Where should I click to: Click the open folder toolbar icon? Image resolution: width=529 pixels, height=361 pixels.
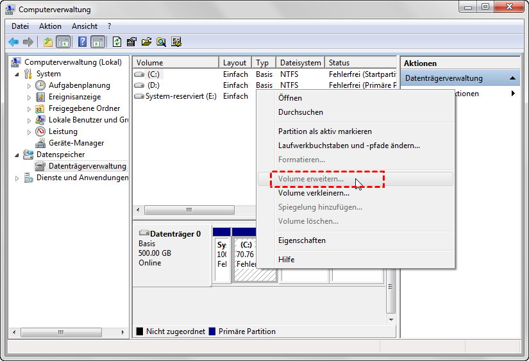point(146,42)
